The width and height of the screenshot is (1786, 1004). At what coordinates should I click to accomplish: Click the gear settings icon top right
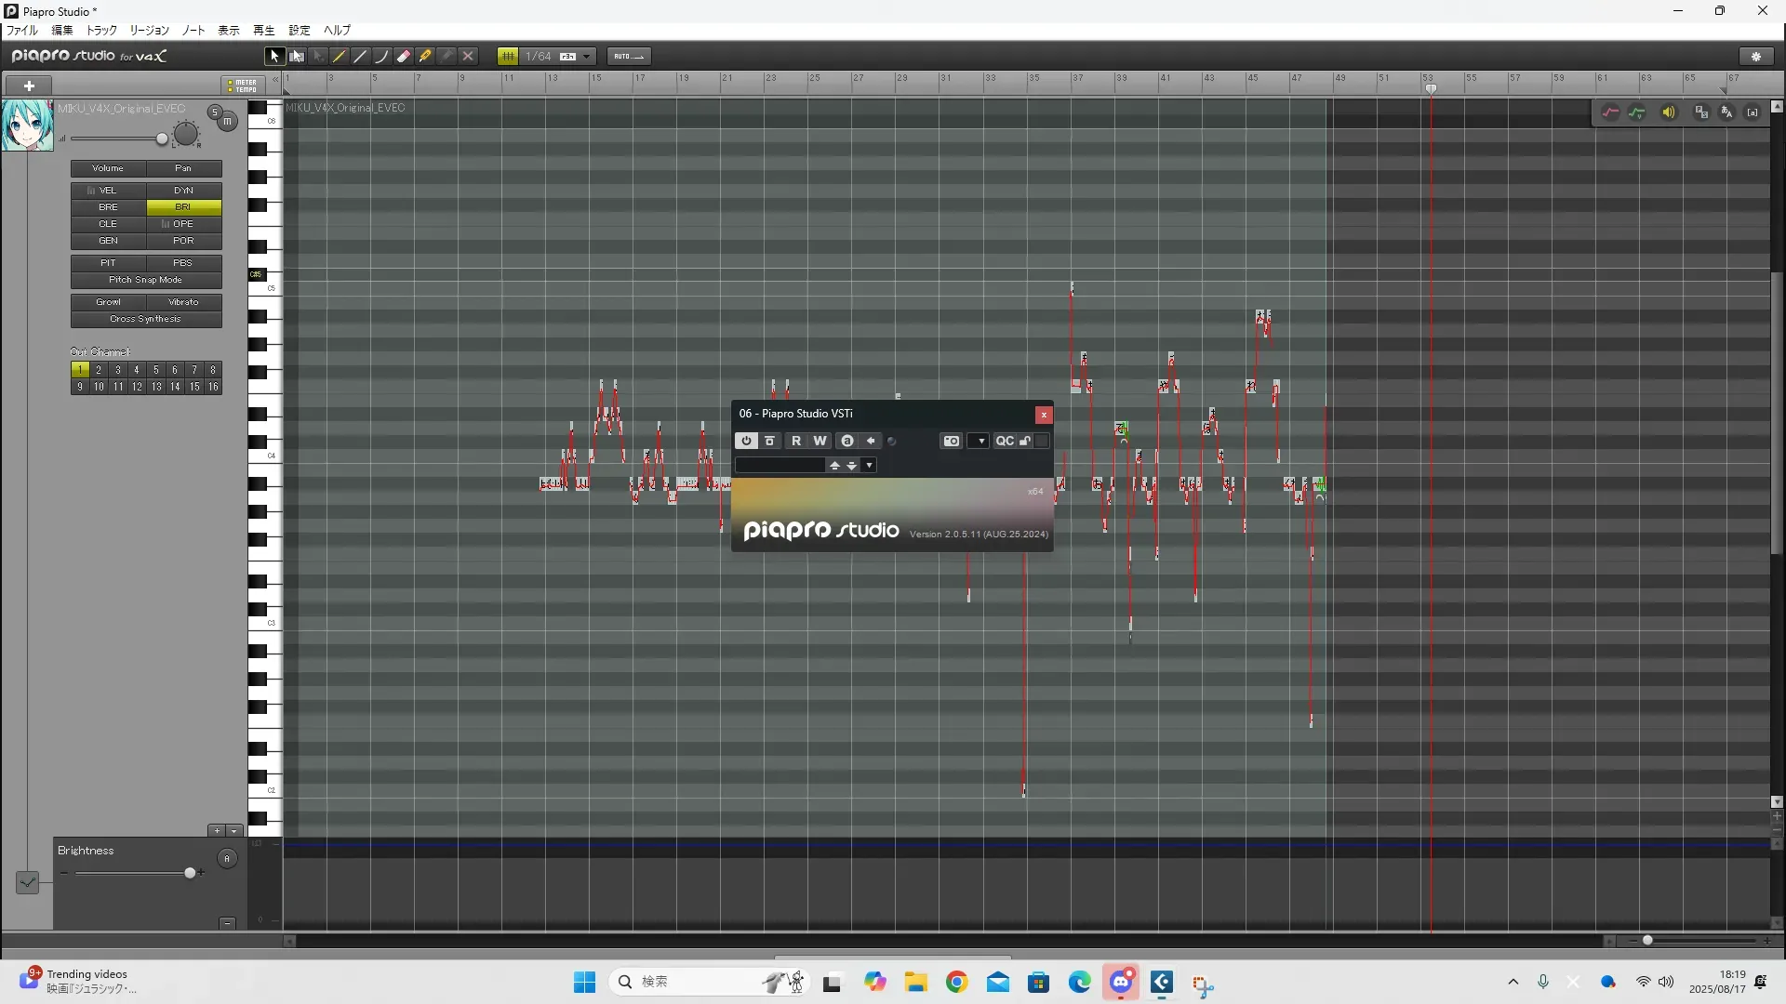coord(1756,56)
